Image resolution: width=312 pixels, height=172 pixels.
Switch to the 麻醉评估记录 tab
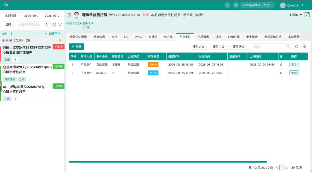[x=78, y=37]
